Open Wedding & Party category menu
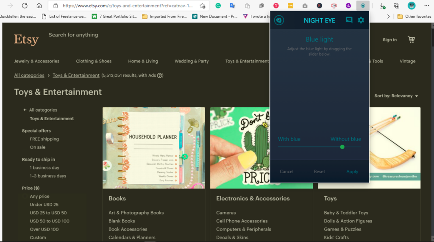 192,61
